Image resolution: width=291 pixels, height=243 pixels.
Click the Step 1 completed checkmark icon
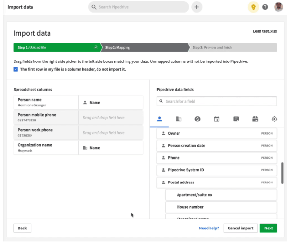coord(96,47)
